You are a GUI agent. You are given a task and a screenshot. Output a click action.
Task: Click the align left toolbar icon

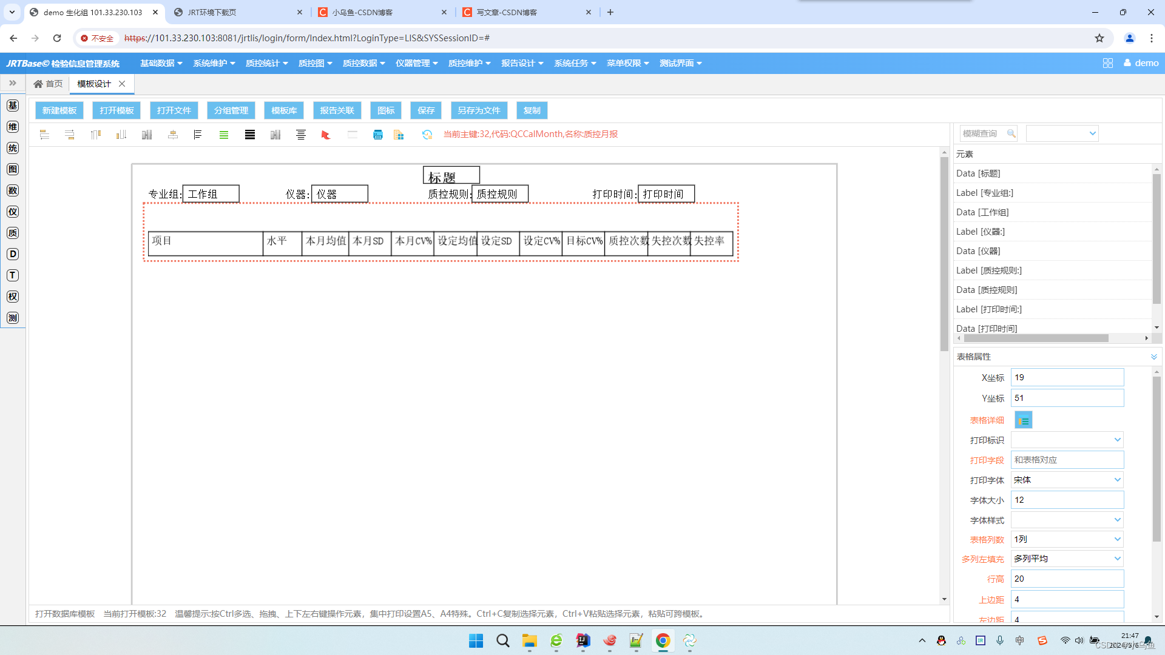pyautogui.click(x=44, y=135)
